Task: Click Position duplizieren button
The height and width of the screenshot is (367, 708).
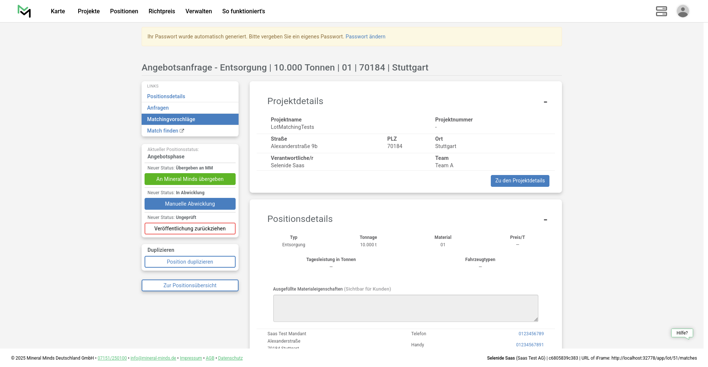Action: [x=190, y=262]
